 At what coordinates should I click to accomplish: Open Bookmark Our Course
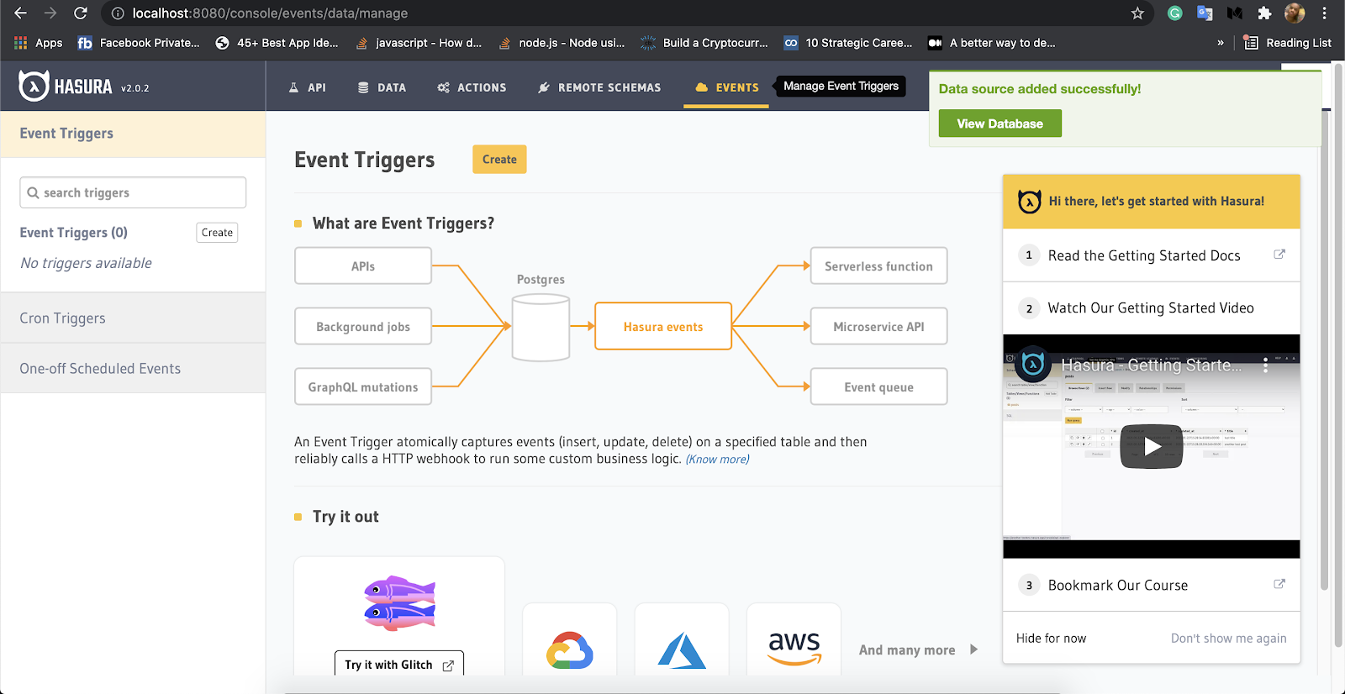point(1117,586)
